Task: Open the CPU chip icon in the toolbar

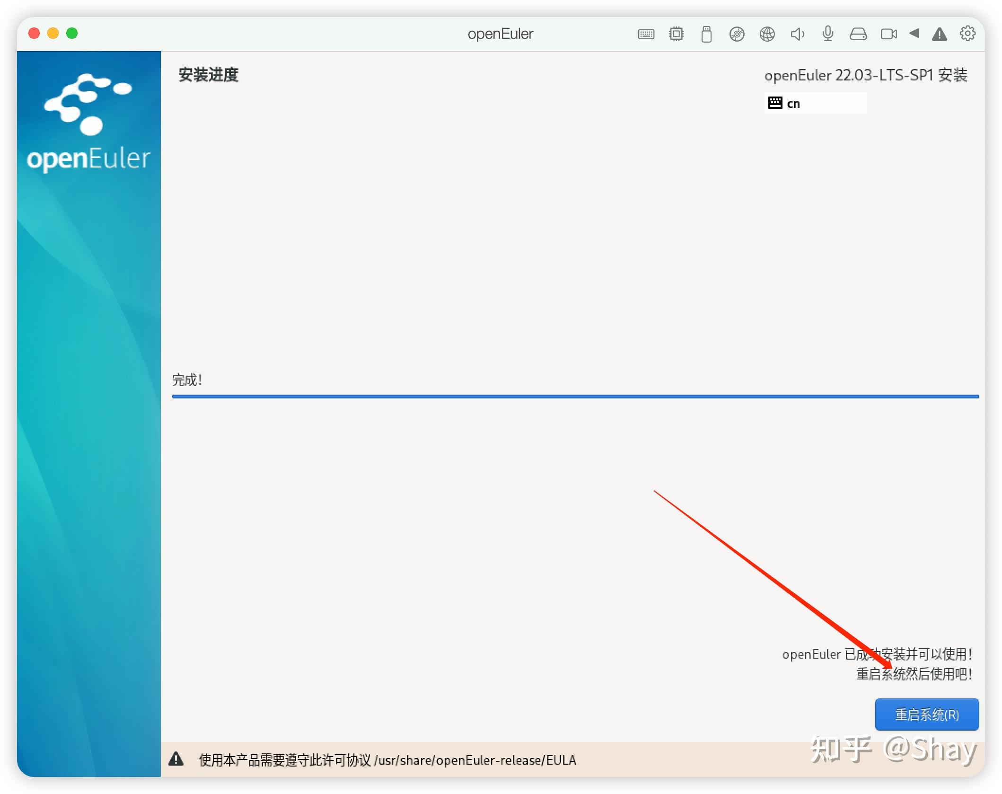Action: (676, 34)
